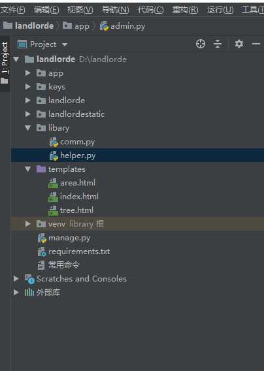Collapse the templates folder

(28, 169)
